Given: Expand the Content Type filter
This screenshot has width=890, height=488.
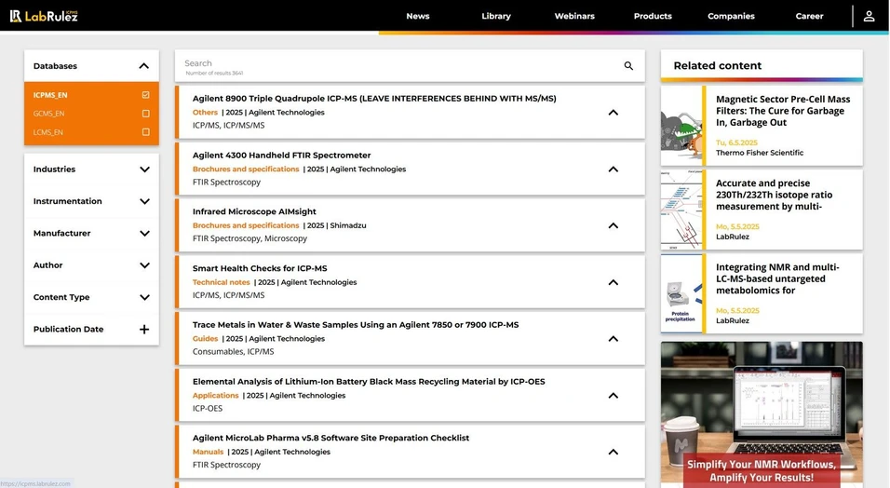Looking at the screenshot, I should [144, 297].
